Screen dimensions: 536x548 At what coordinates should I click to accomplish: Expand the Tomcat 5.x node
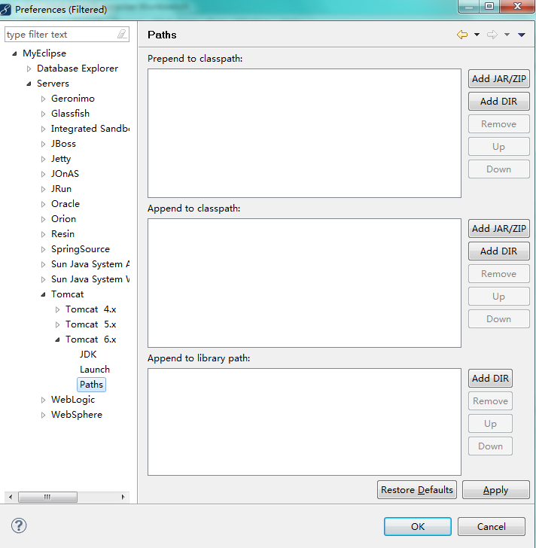point(57,324)
